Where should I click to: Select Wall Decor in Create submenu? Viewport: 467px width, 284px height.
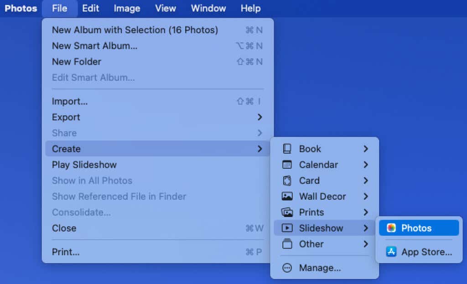[x=325, y=196]
